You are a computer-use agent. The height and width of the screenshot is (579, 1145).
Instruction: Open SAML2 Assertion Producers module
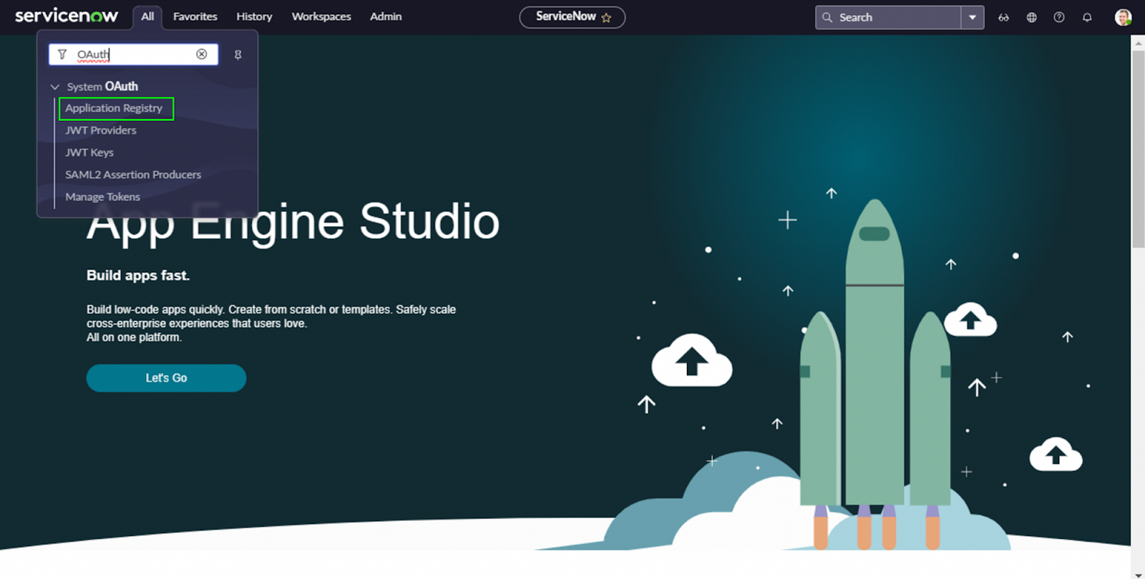pyautogui.click(x=133, y=174)
